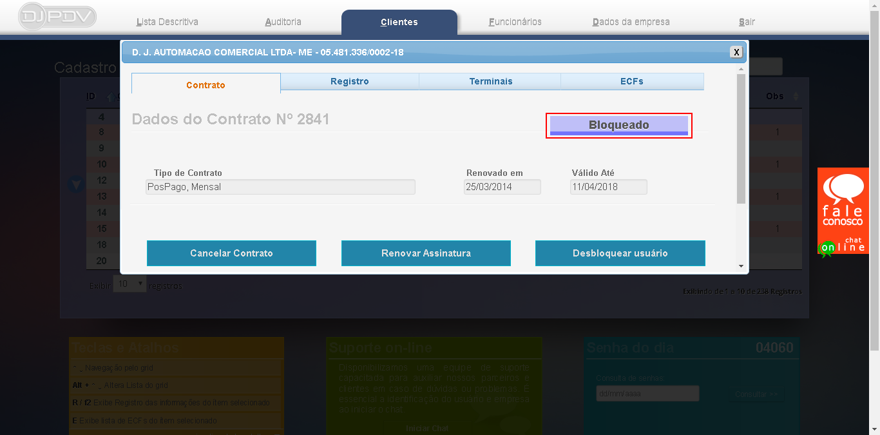Select the Clientes menu item
880x435 pixels.
[399, 21]
